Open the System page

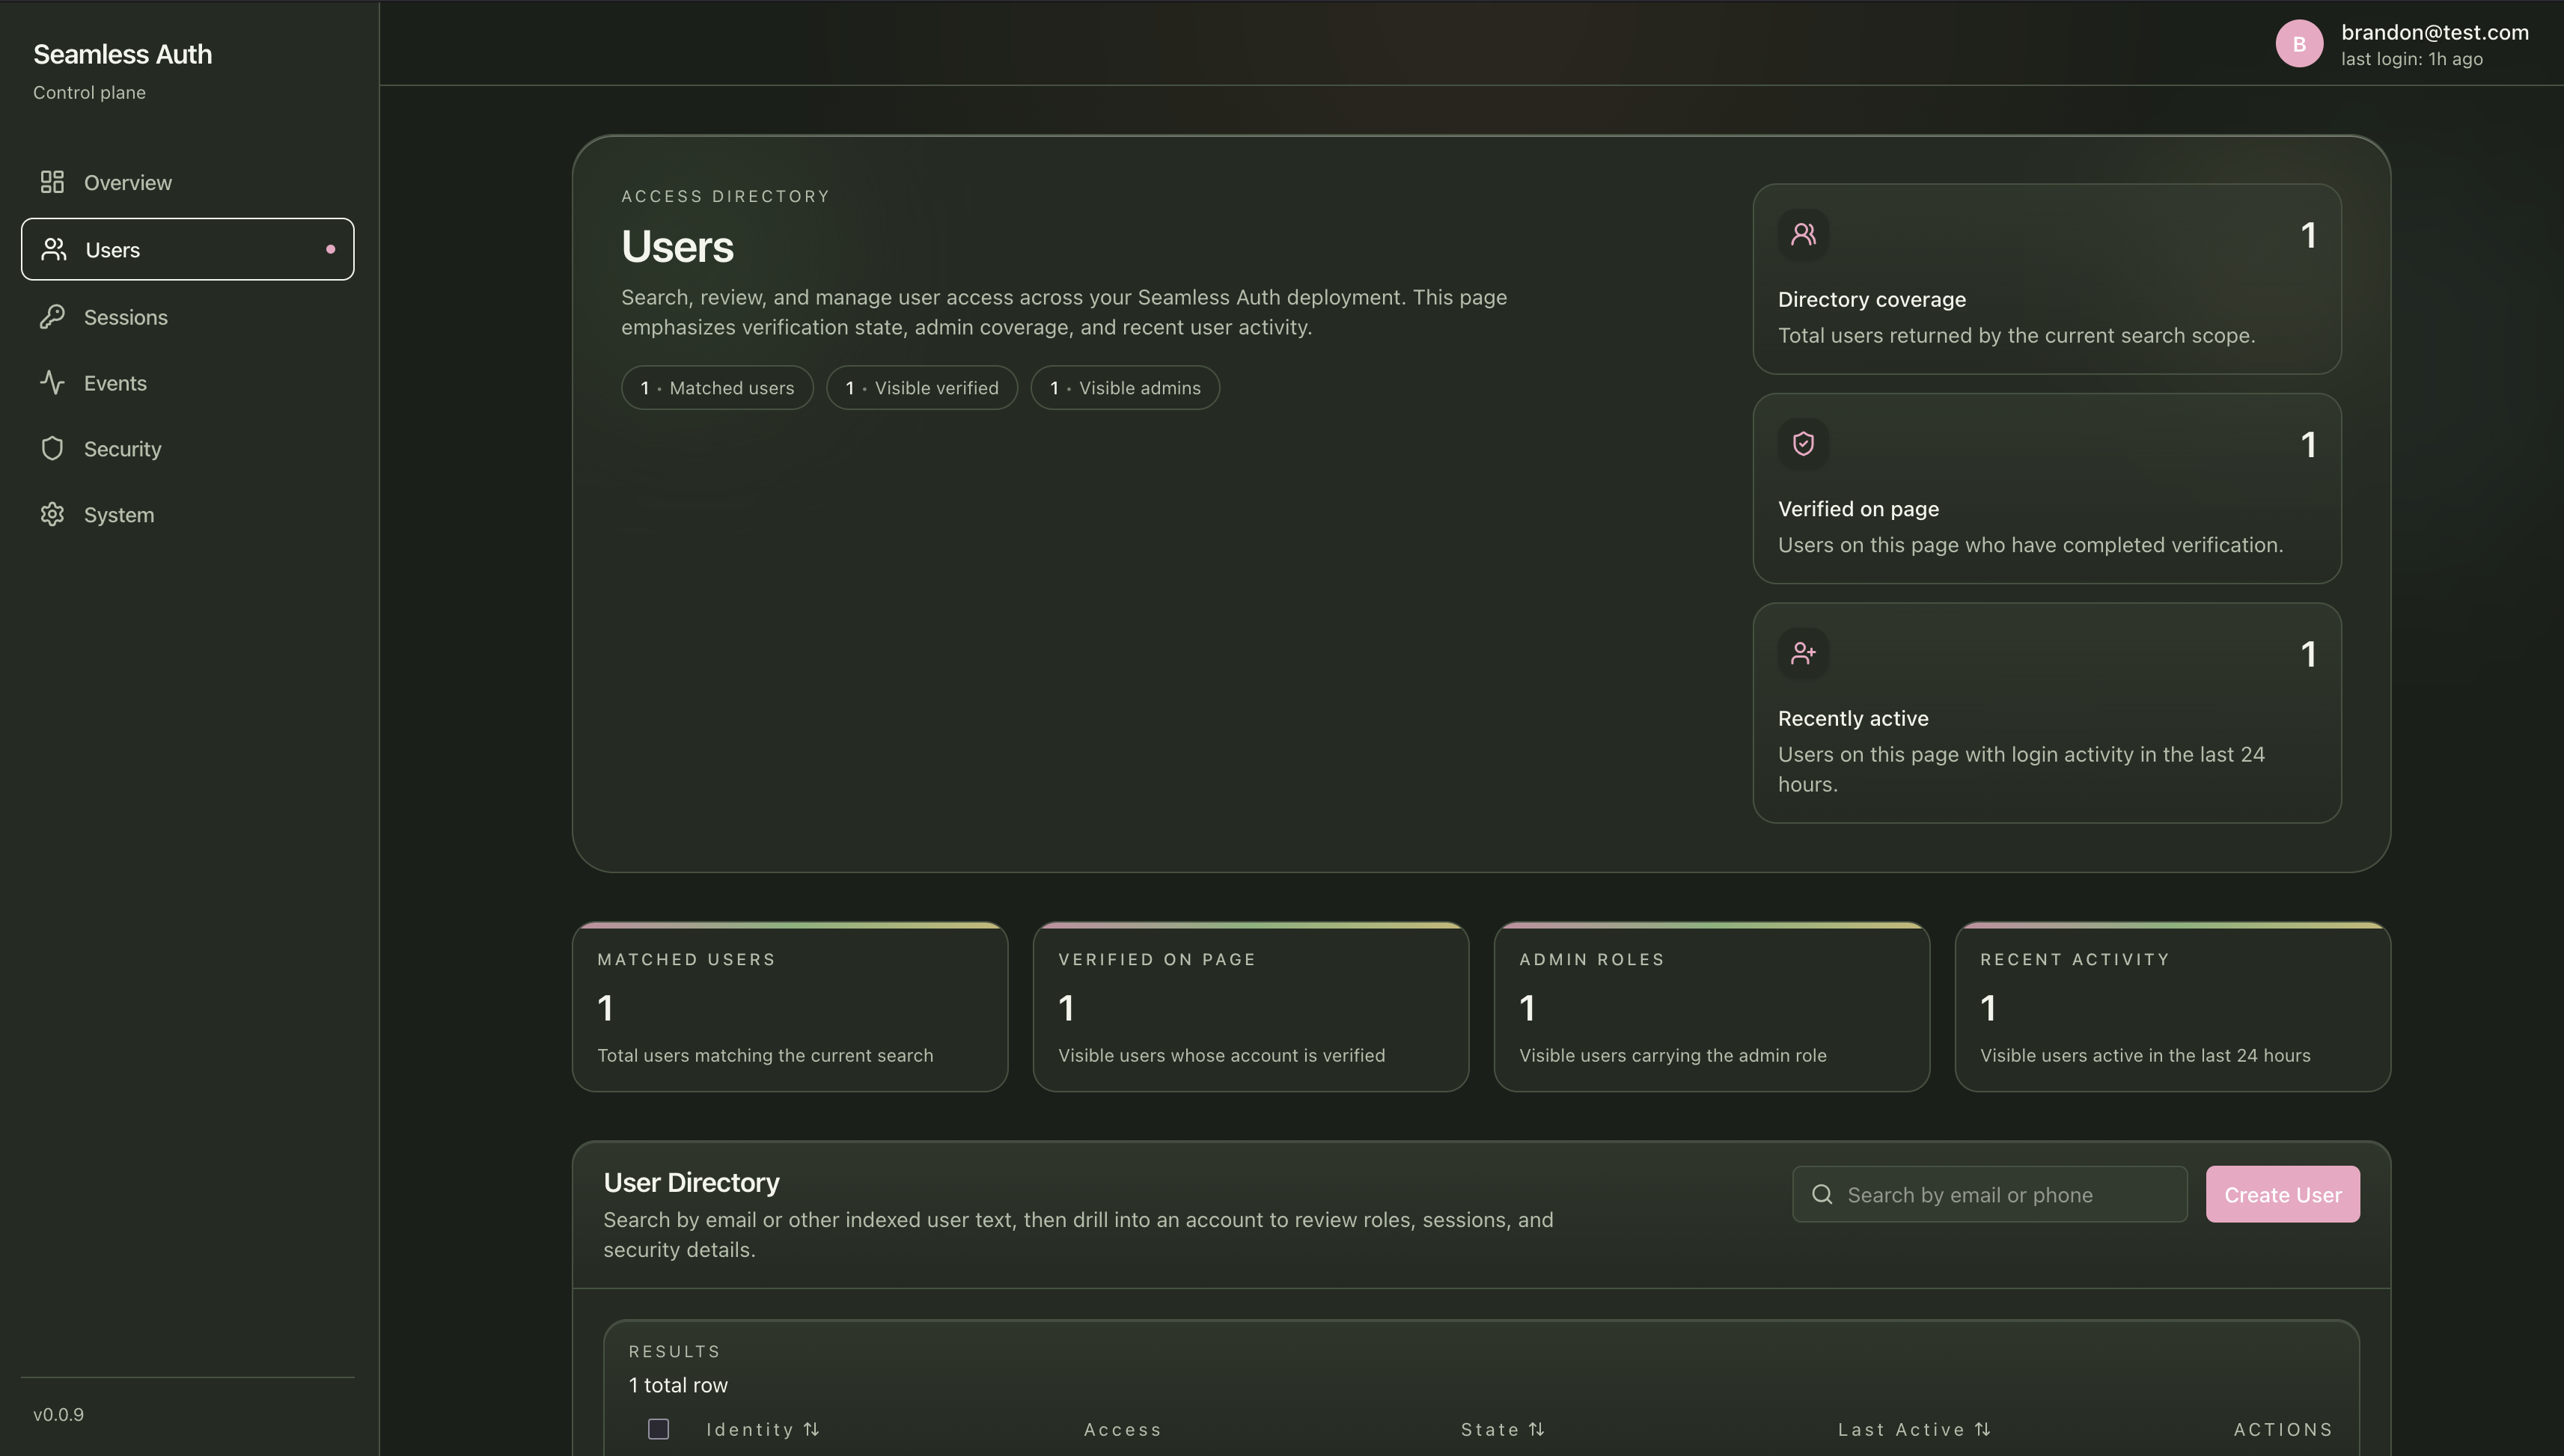point(187,514)
